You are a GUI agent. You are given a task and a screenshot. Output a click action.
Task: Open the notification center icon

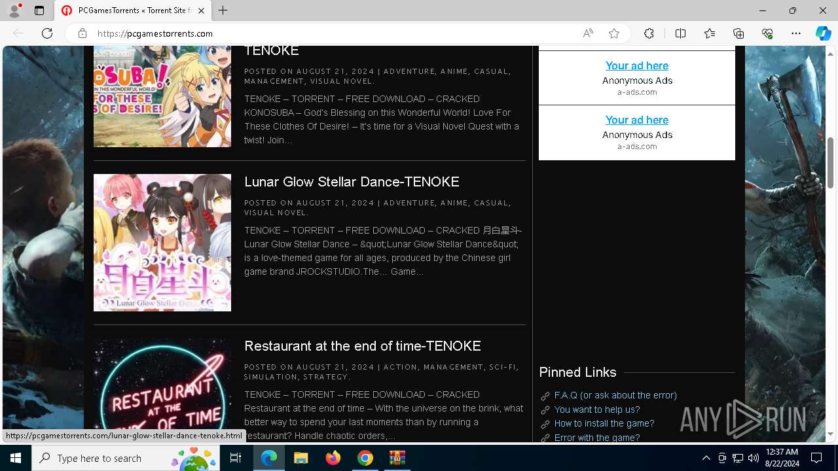coord(816,458)
